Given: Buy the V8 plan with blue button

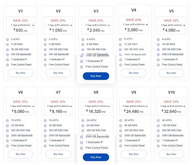Looking at the screenshot, I should (96, 157).
